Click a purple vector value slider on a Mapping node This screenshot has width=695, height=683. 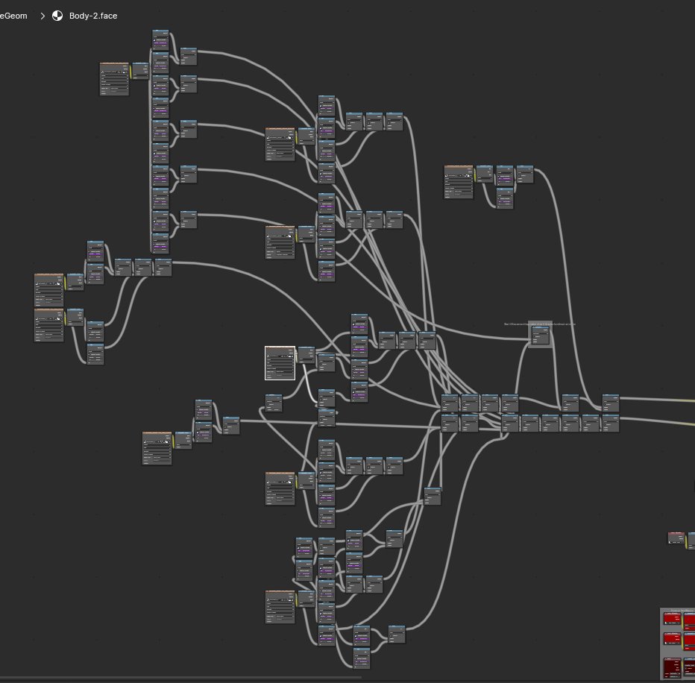click(x=160, y=43)
